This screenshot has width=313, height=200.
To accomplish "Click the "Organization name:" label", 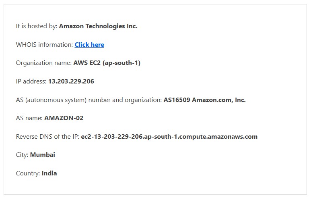I will point(44,63).
